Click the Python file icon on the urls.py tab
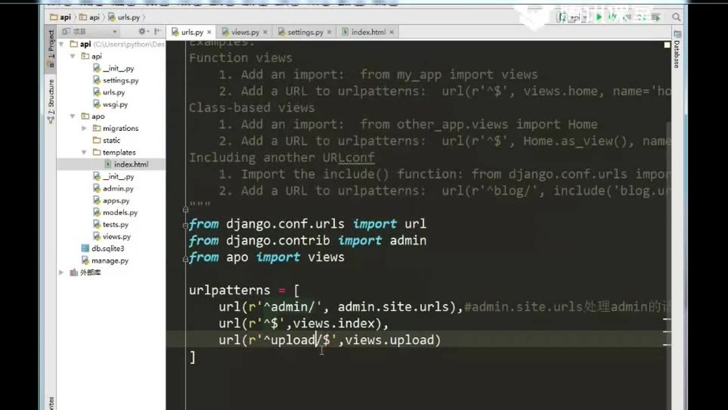 click(x=174, y=32)
